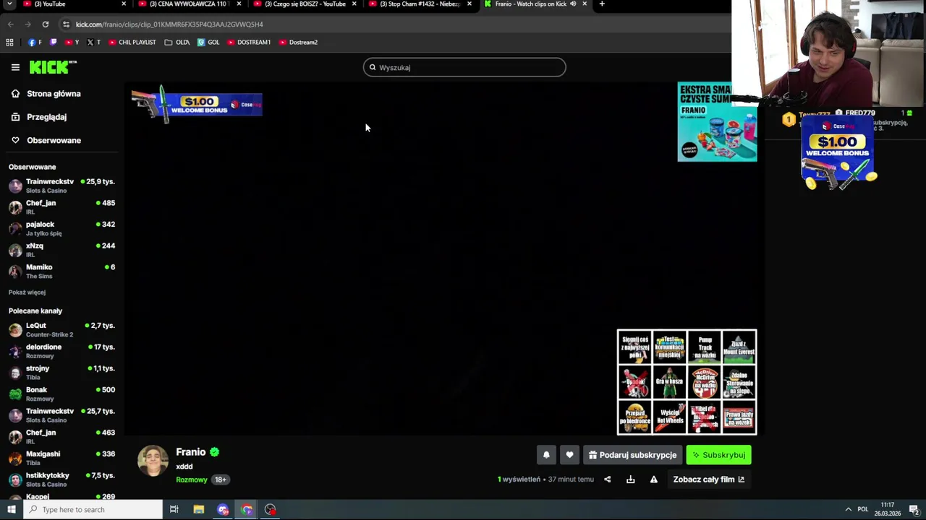Screen dimensions: 926x520
Task: Open the followed Trainwreckstv channel with 25,9 tys. viewers
Action: [x=61, y=186]
